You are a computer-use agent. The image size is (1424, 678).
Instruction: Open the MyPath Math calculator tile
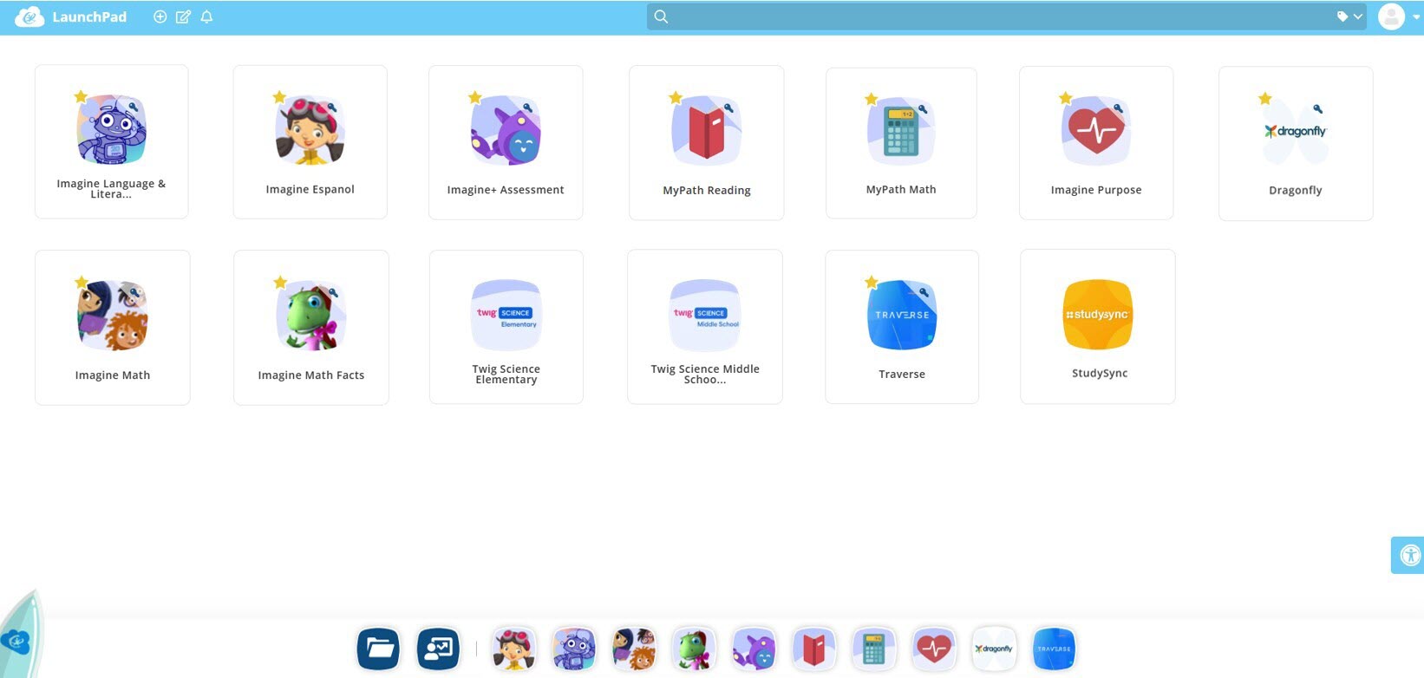pos(901,143)
